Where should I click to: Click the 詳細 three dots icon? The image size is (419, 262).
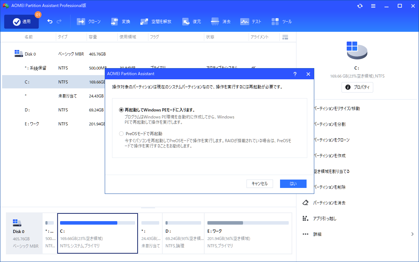click(306, 234)
